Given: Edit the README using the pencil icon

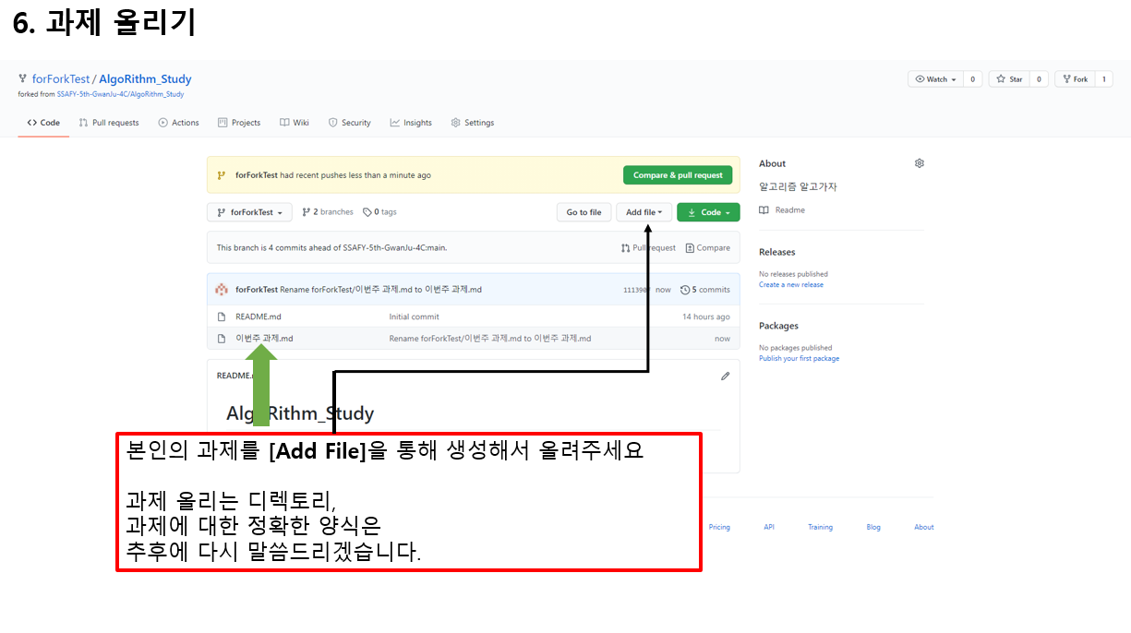Looking at the screenshot, I should pos(725,376).
